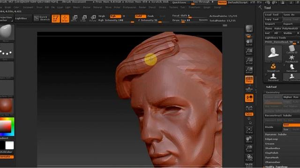Expand the EdgeLoop section
This screenshot has width=300, height=168.
[271, 139]
